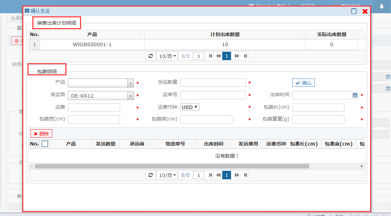This screenshot has width=391, height=216.
Task: Click into the 出库时间 date field
Action: coord(322,95)
